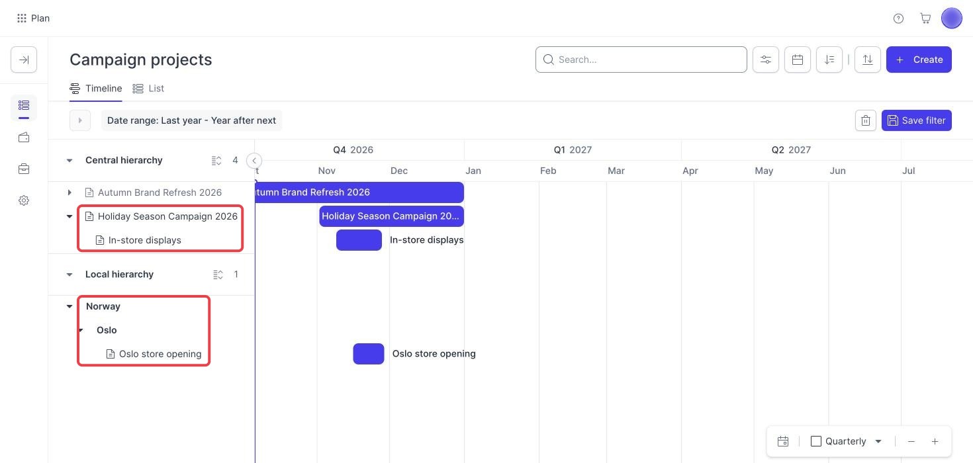Open the sort order icon

click(x=829, y=60)
